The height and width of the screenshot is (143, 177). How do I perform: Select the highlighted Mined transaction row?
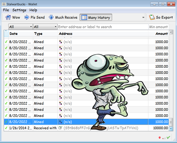86,122
